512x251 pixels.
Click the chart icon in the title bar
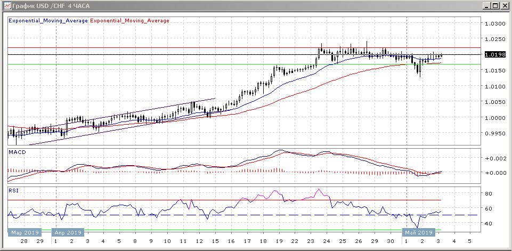click(x=6, y=5)
